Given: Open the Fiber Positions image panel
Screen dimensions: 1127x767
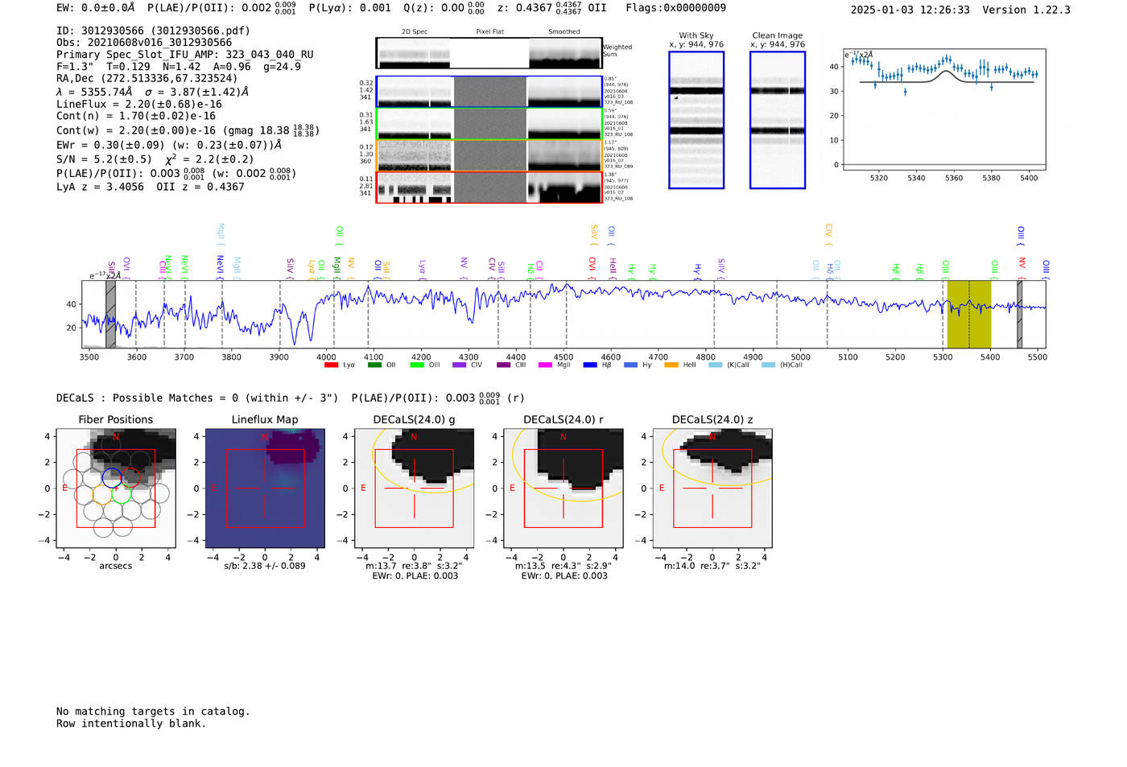Looking at the screenshot, I should pyautogui.click(x=116, y=489).
